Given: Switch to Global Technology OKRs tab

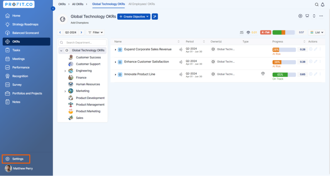Looking at the screenshot, I should point(108,4).
